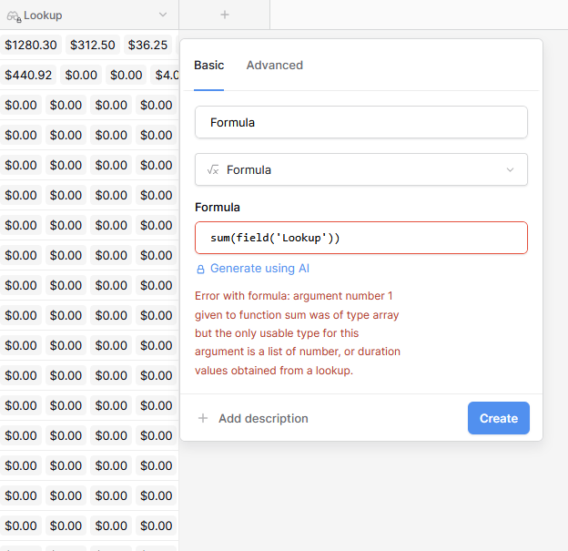Click the lock icon beside Generate using AI
Viewport: 568px width, 551px height.
pyautogui.click(x=200, y=270)
